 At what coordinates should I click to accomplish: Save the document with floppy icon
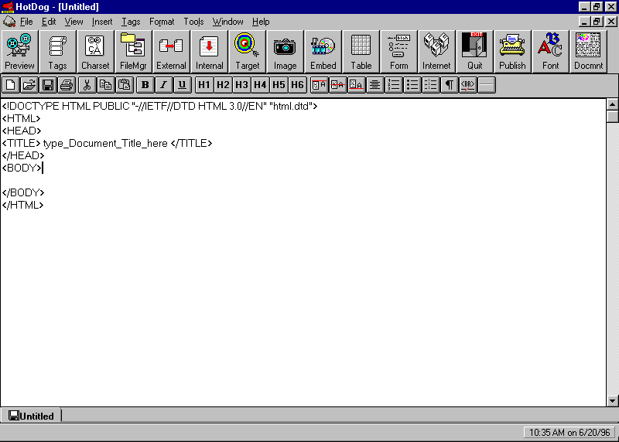48,85
